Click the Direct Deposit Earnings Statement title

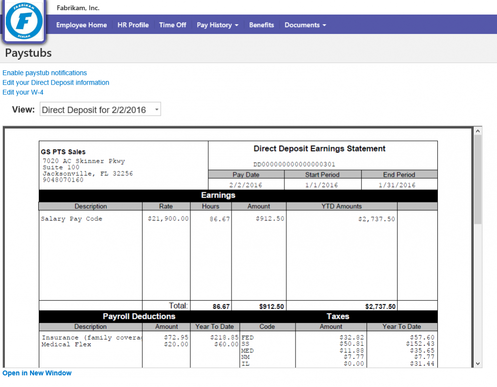(x=319, y=149)
